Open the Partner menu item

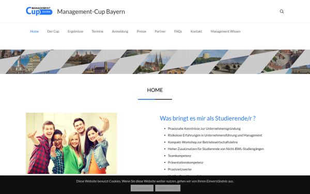point(160,31)
